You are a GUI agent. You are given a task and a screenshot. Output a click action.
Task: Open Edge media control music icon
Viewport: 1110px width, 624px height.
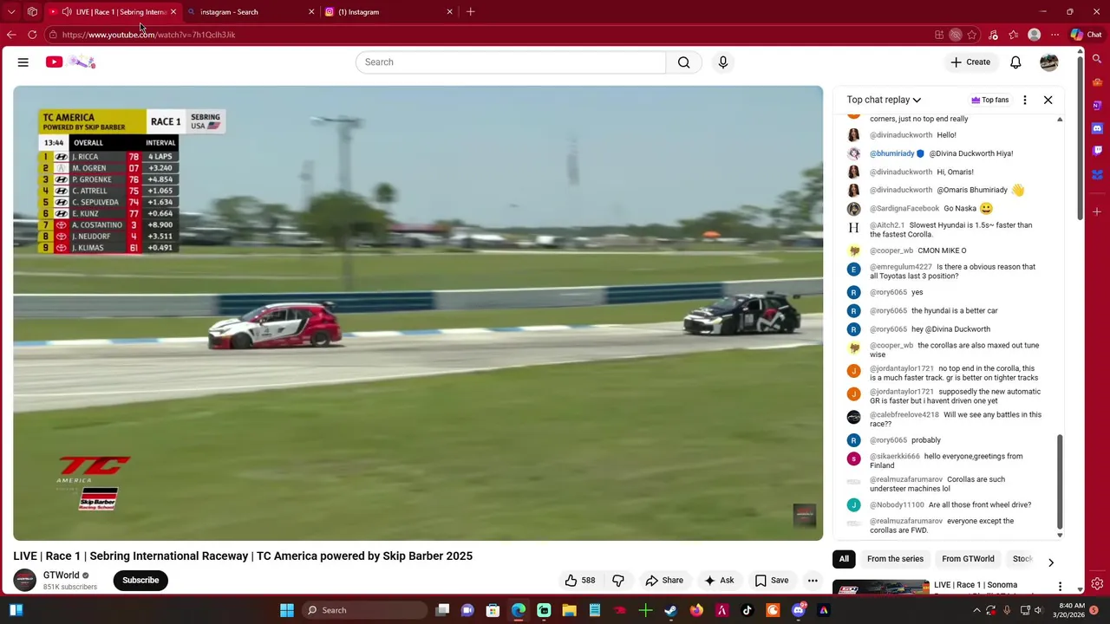(993, 35)
